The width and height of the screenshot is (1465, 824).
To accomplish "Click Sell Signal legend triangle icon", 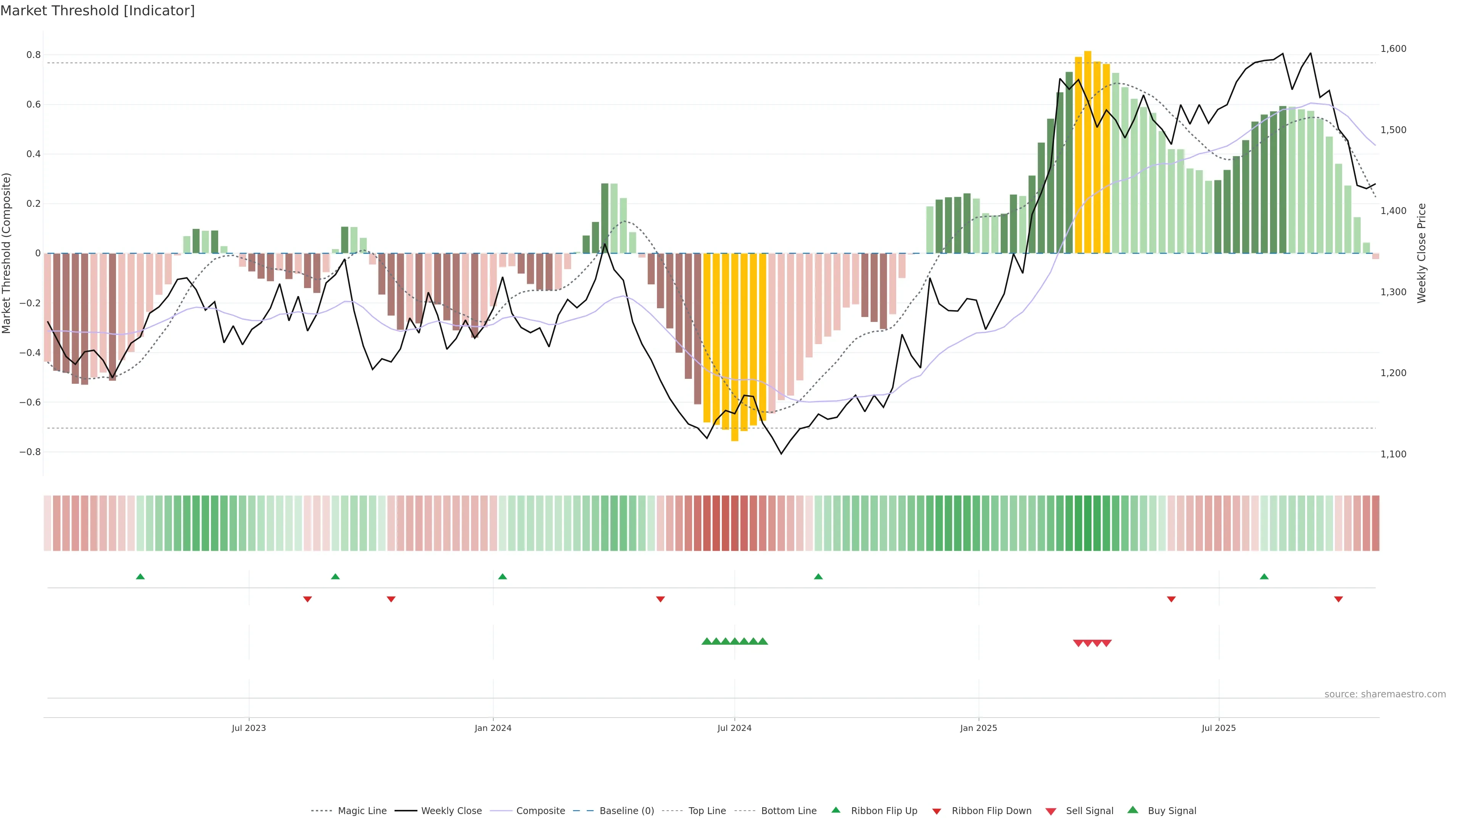I will [1051, 811].
